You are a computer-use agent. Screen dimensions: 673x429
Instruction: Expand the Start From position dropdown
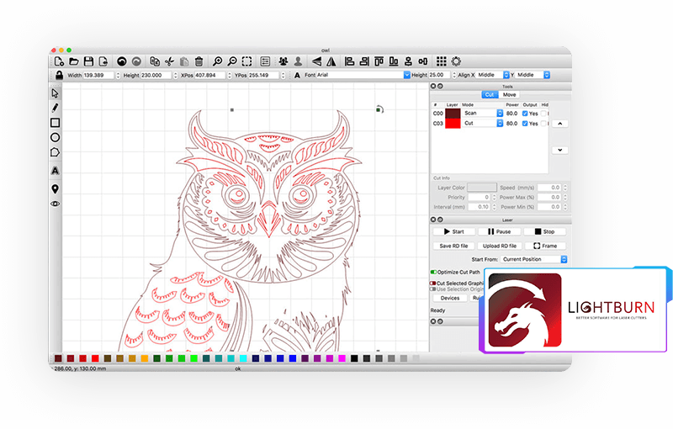[x=534, y=259]
